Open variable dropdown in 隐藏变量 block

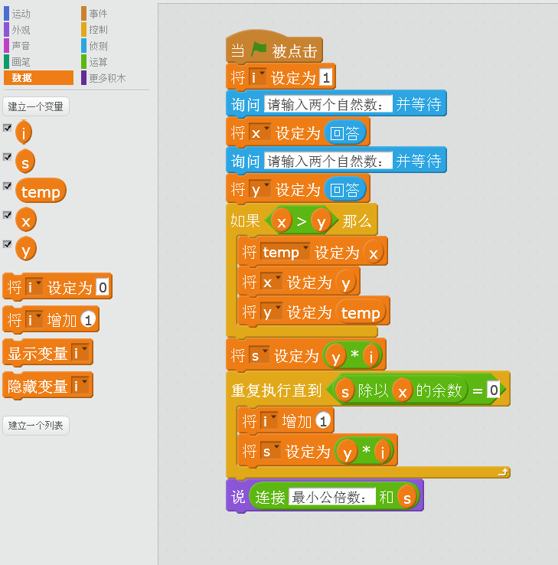pos(80,386)
